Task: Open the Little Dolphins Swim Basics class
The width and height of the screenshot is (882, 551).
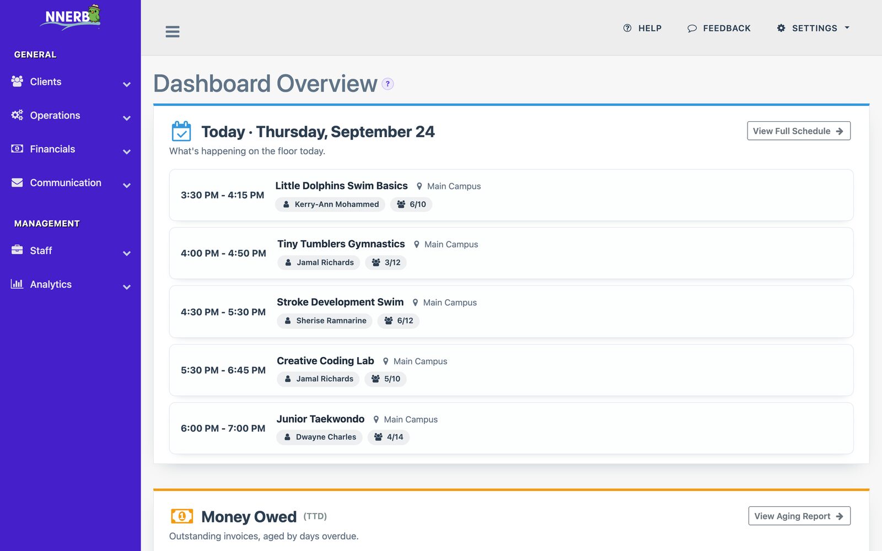Action: point(341,186)
